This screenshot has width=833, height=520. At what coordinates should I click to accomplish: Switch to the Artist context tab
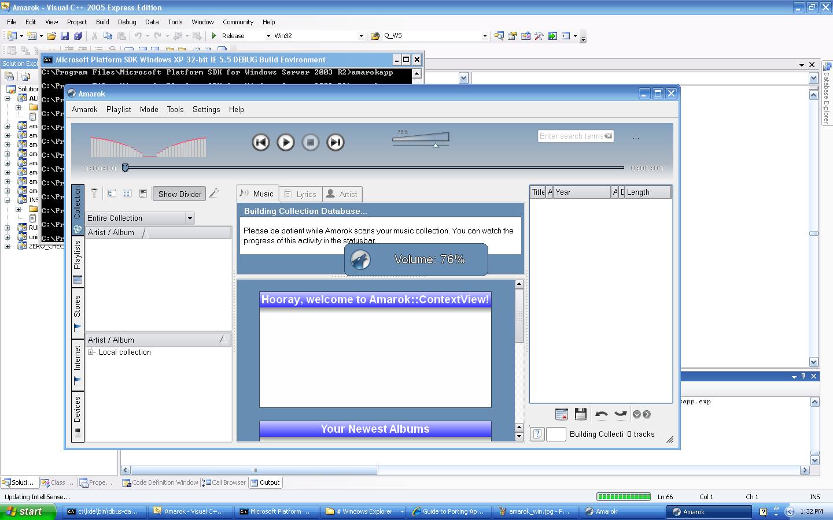(x=342, y=194)
